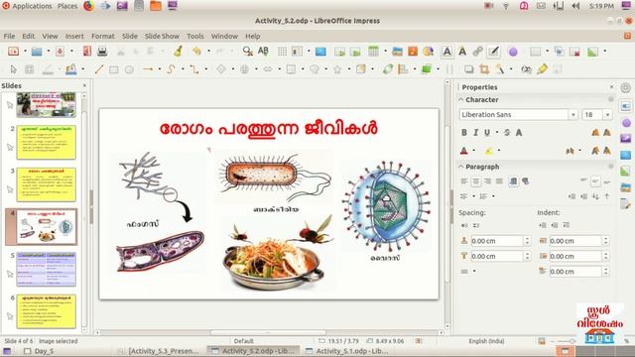Click the Export as PDF icon
Viewport: 635px width, 357px height.
[x=86, y=52]
